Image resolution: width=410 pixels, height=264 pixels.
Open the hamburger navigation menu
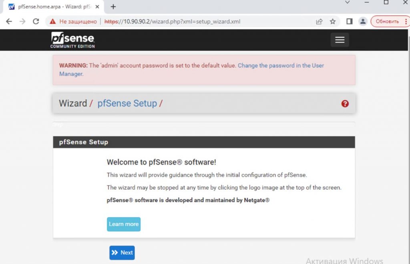[340, 40]
